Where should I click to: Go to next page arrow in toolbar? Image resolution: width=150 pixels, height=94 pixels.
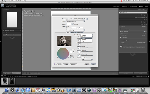pyautogui.click(x=29, y=73)
